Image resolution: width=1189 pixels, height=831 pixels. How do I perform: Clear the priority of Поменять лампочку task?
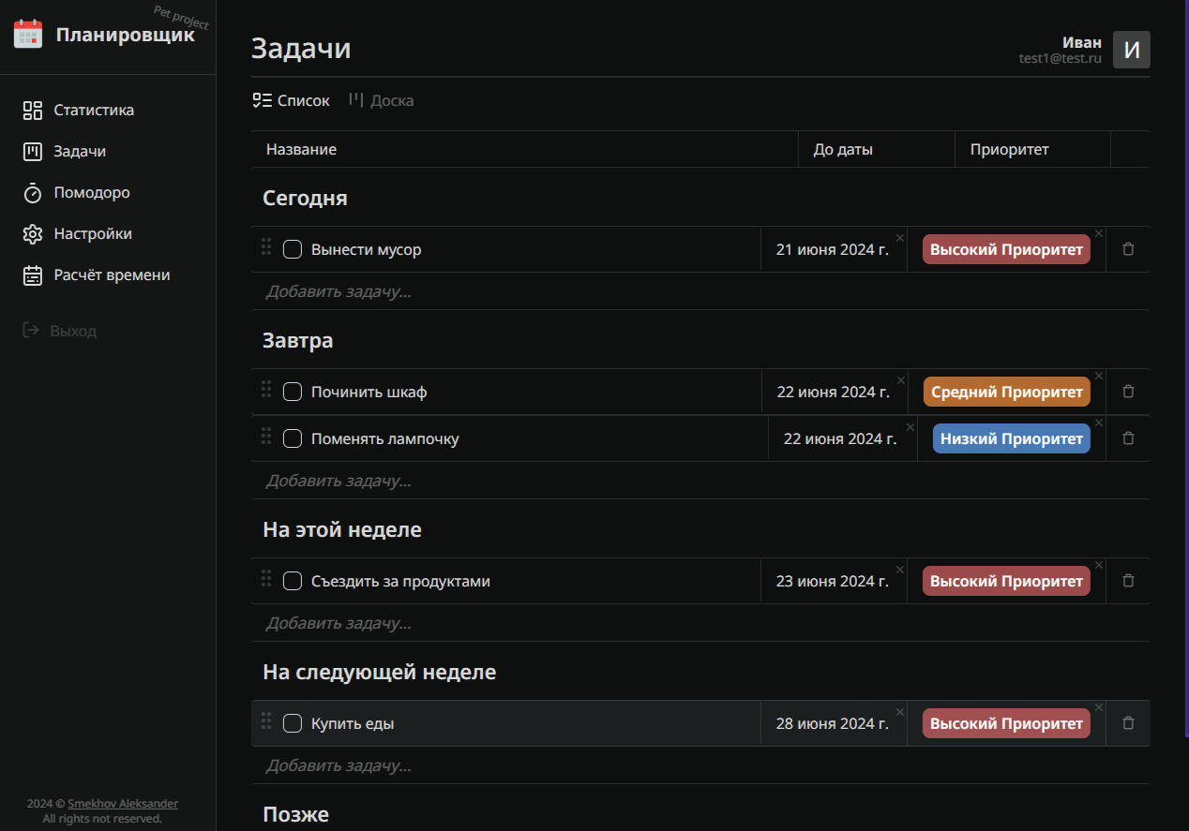(x=1099, y=423)
